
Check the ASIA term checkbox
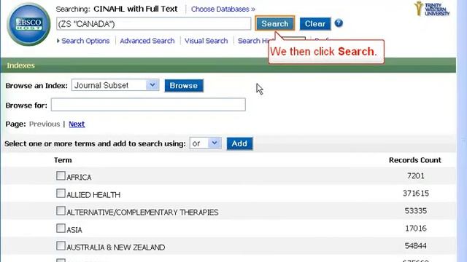pos(61,229)
